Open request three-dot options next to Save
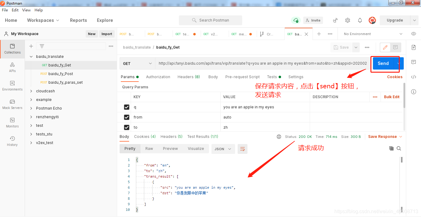The image size is (421, 217). point(367,47)
